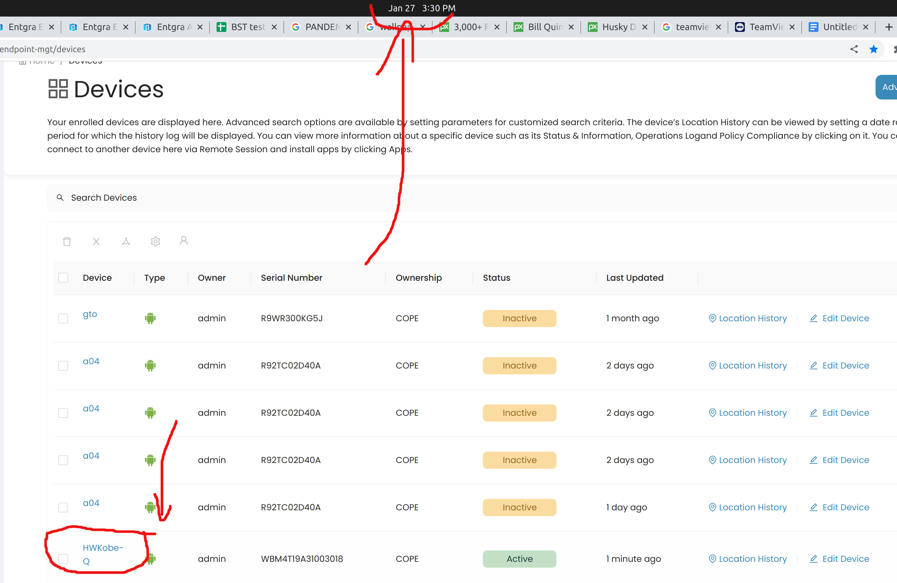
Task: Click the magnifier icon in Search Devices bar
Action: click(60, 198)
